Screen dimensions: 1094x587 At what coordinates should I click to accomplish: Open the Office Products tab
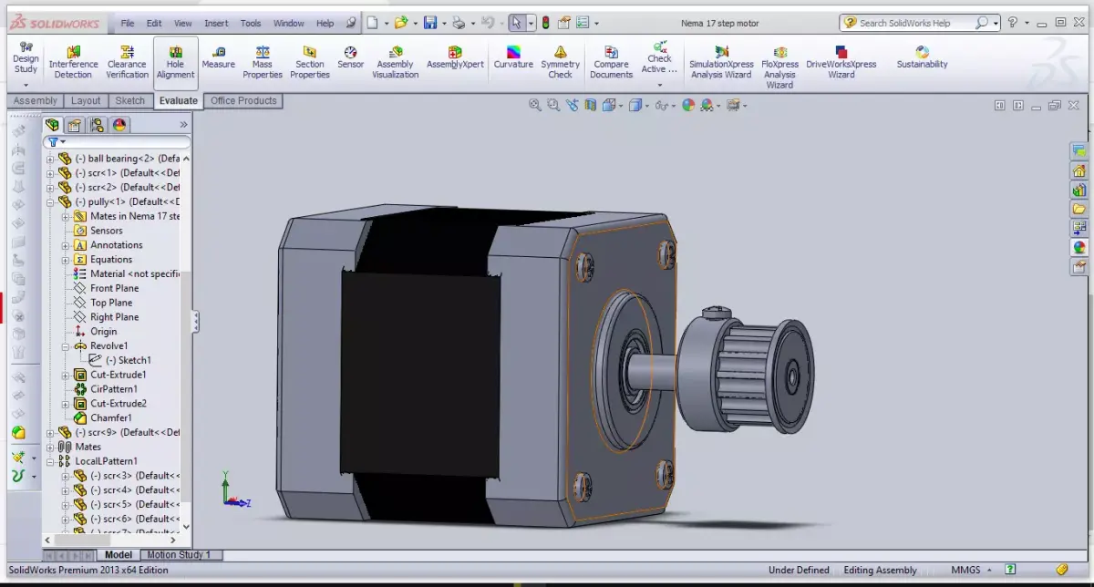click(243, 101)
